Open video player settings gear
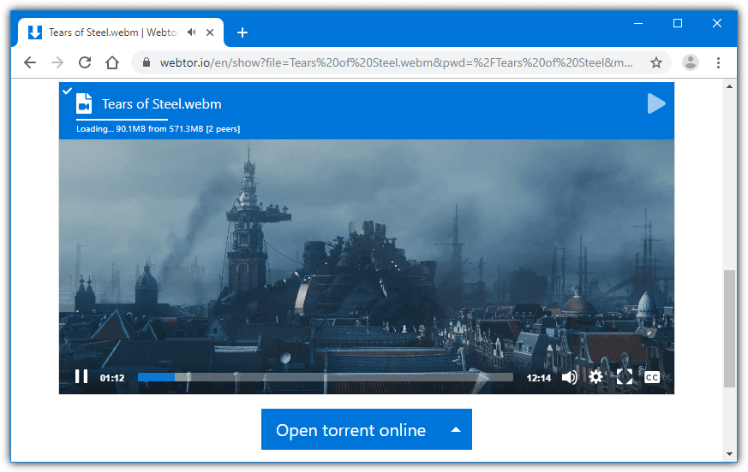 coord(595,377)
